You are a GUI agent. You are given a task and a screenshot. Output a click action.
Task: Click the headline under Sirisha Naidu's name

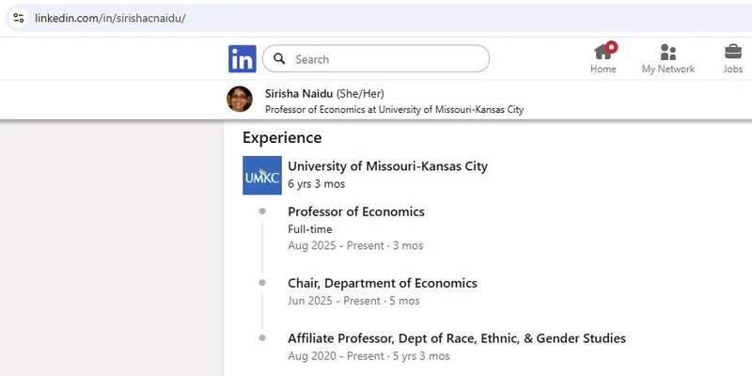394,109
